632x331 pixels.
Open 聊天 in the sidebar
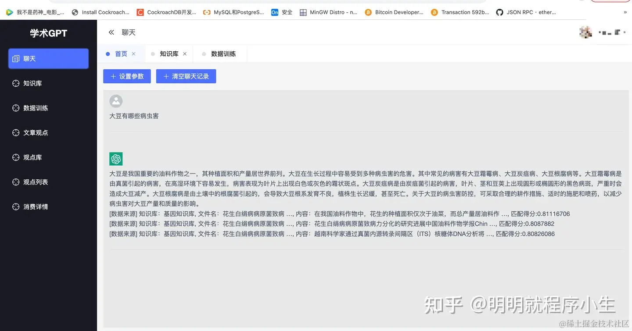pos(48,59)
